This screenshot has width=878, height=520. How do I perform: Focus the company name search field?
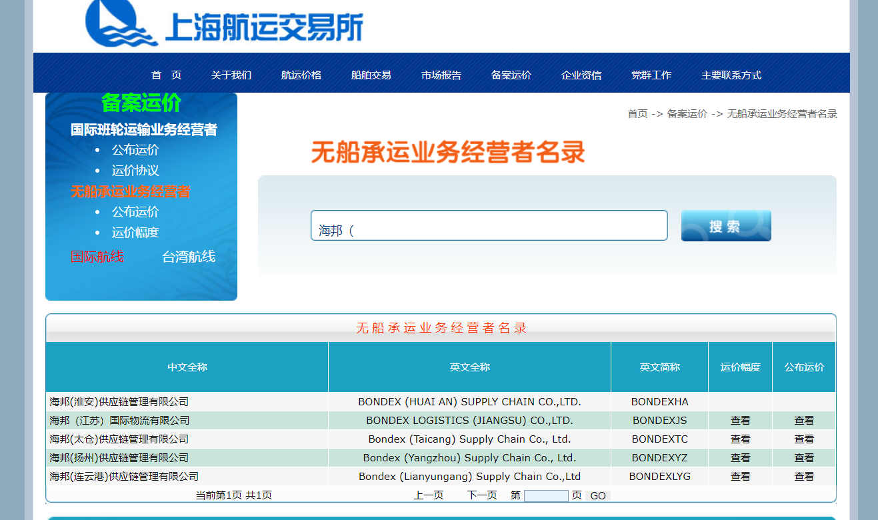[x=489, y=226]
